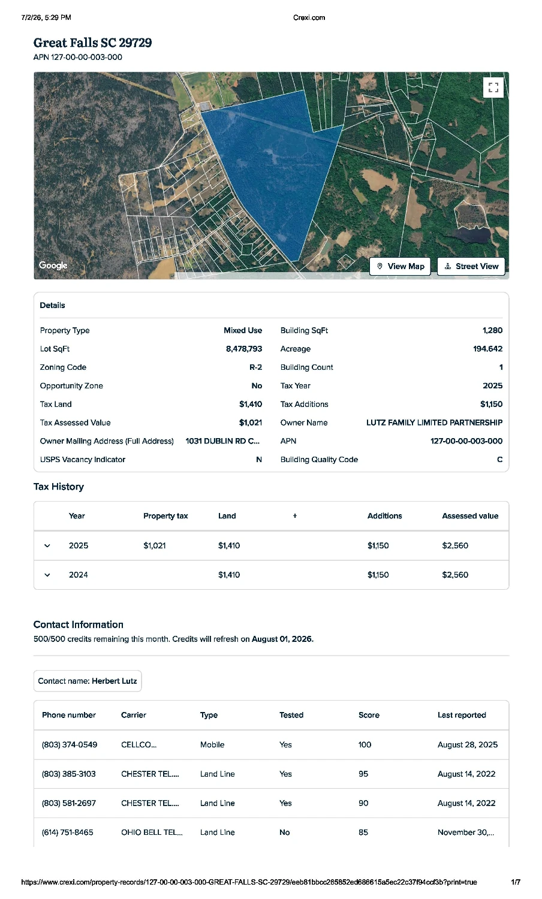
Task: Click the Contact Information section heading
Action: tap(79, 625)
